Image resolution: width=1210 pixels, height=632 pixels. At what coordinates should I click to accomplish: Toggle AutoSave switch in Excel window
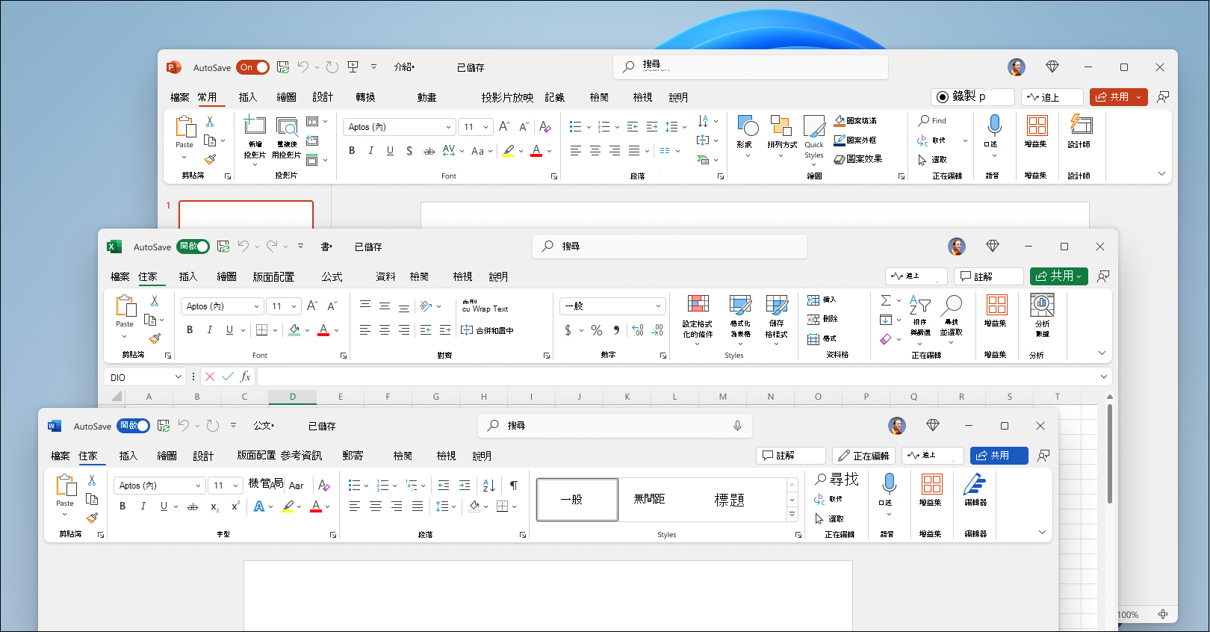click(193, 247)
